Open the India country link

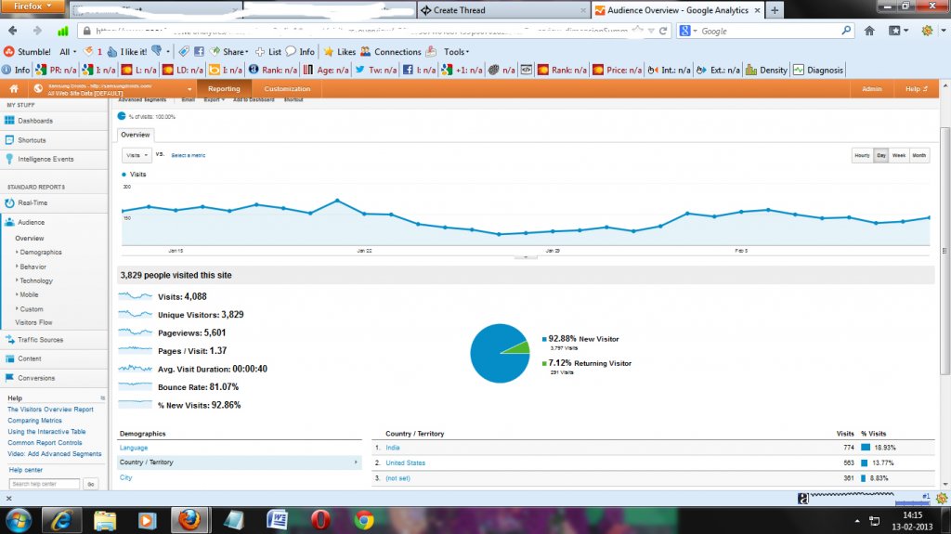393,448
